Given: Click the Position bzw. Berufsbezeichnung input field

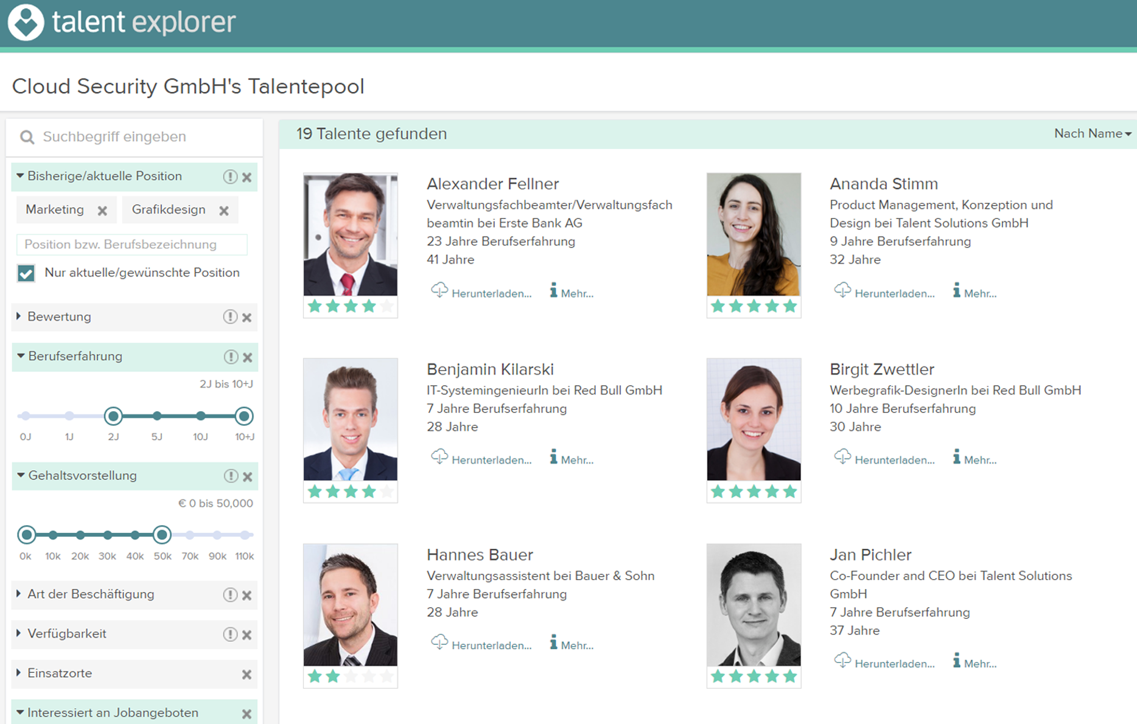Looking at the screenshot, I should (132, 245).
